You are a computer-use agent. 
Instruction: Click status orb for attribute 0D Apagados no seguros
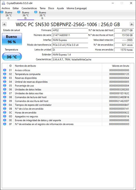point(5,116)
